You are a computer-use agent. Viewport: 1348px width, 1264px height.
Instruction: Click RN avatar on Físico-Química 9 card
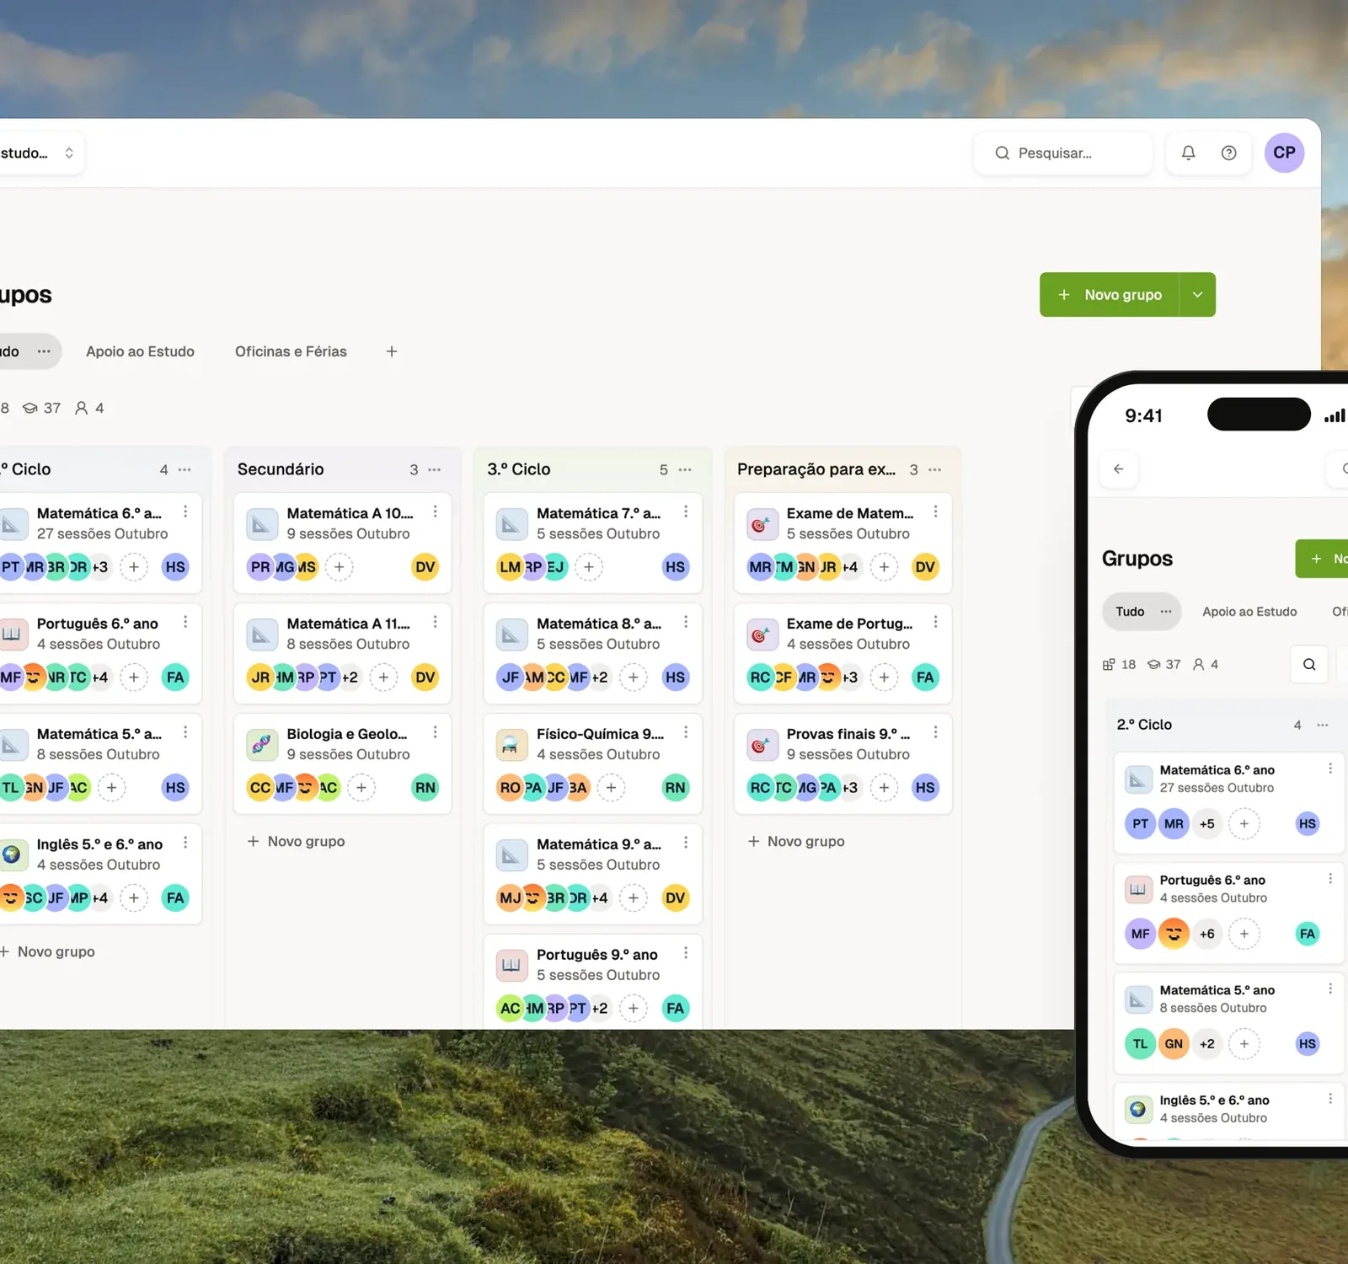(x=675, y=788)
